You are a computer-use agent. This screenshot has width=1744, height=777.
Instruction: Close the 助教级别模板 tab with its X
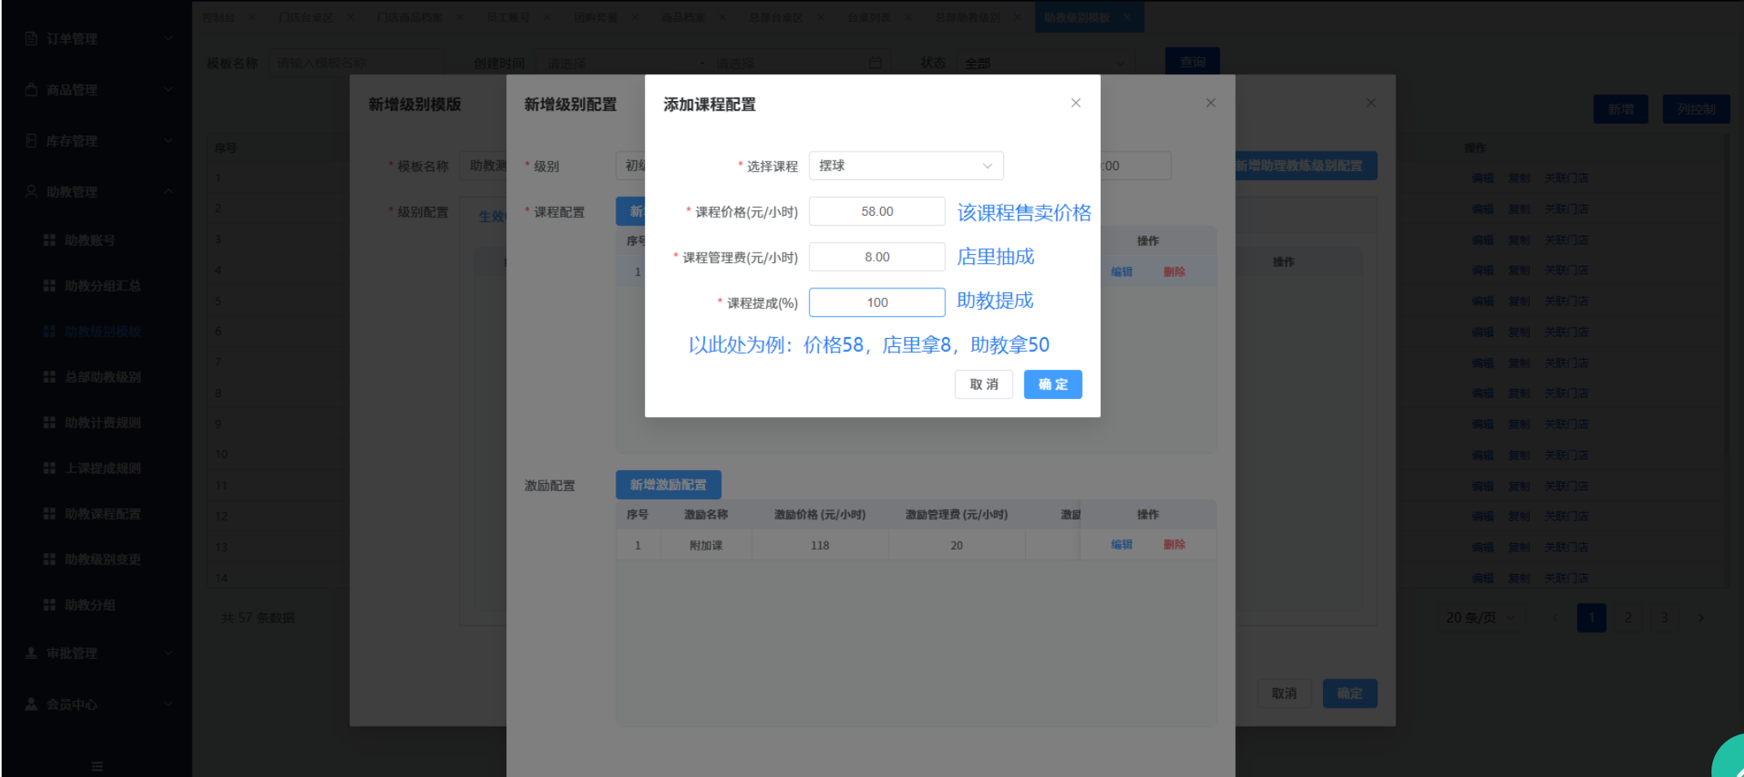(1127, 17)
